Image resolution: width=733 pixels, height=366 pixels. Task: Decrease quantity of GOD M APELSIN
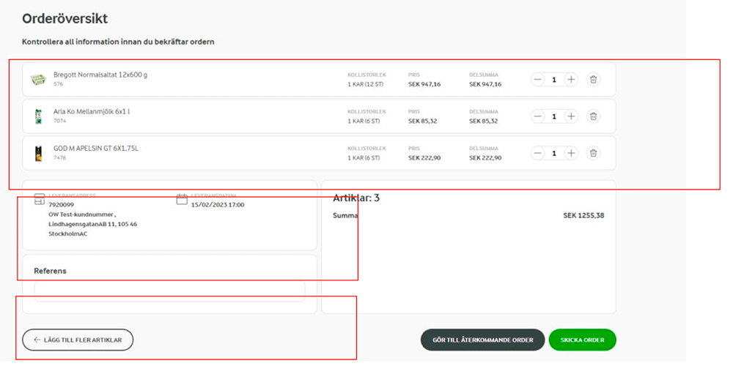[538, 153]
